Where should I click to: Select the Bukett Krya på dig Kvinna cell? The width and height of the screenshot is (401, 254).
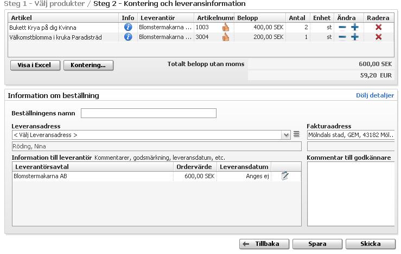[63, 27]
